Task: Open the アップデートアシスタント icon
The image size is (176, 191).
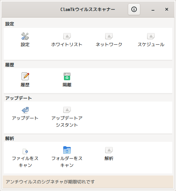Action: click(x=67, y=110)
